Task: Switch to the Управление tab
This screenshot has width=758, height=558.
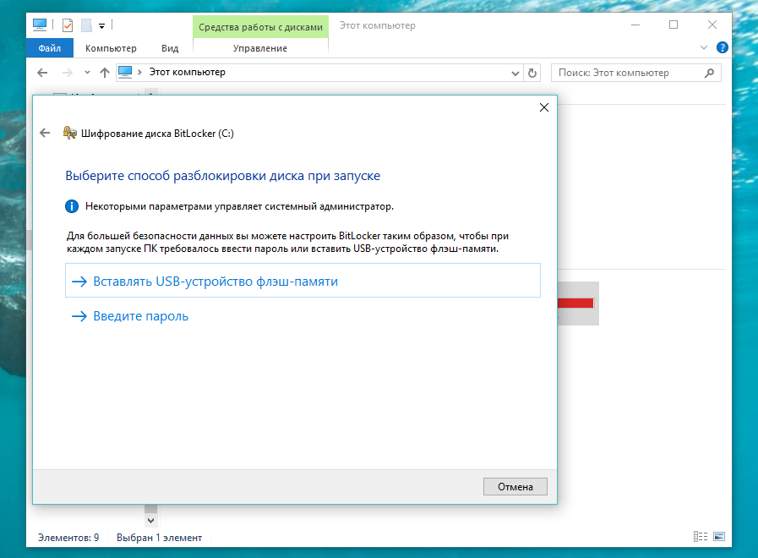Action: point(259,48)
